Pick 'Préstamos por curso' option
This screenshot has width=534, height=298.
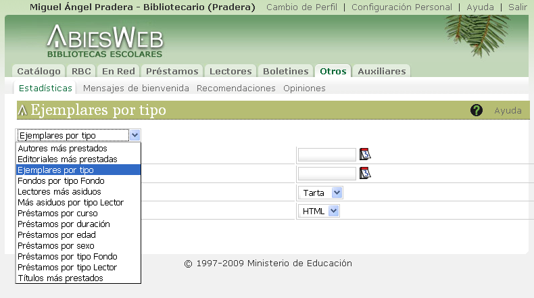pyautogui.click(x=78, y=214)
